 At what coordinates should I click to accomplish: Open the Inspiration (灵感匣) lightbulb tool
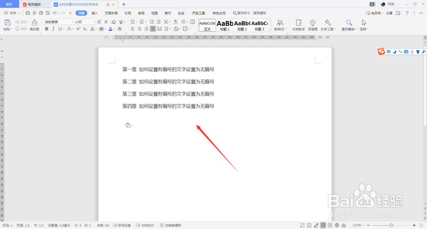pos(313,25)
